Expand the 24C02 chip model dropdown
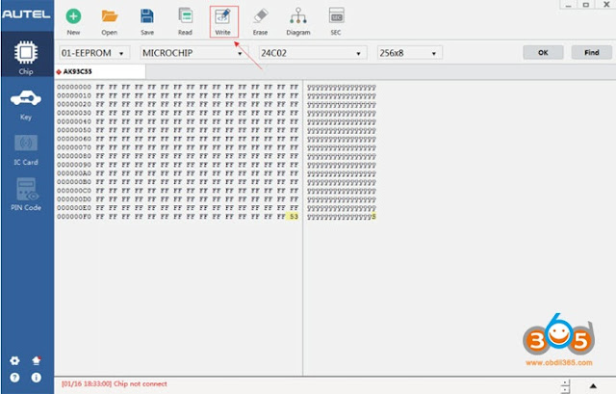The height and width of the screenshot is (394, 616). [313, 53]
